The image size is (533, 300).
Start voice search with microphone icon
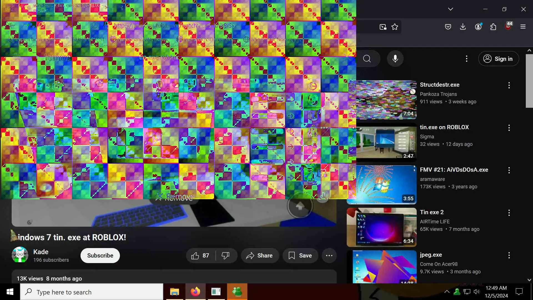pos(395,59)
